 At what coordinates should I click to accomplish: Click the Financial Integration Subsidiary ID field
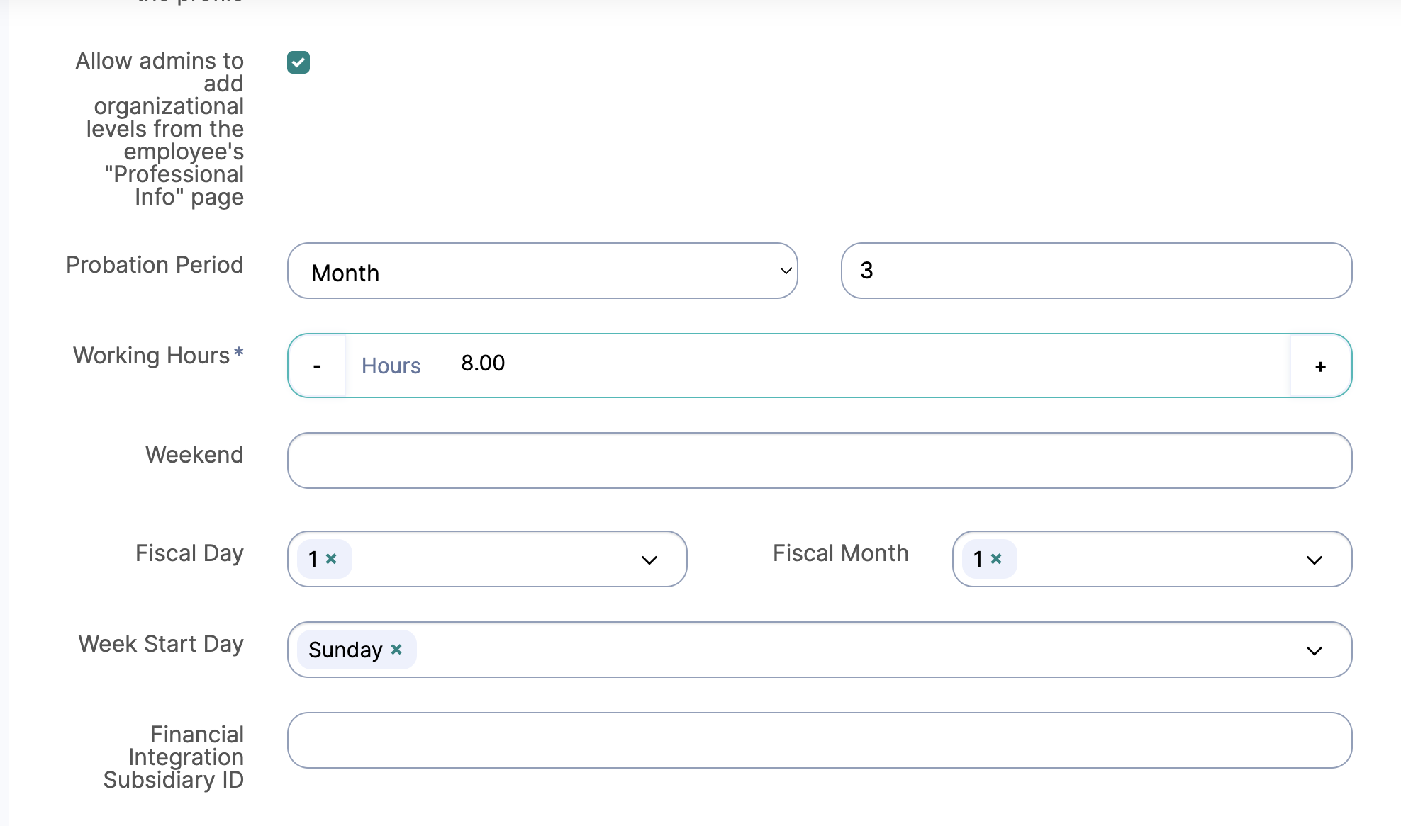coord(819,740)
